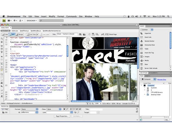Click the Wi-Fi status icon
The width and height of the screenshot is (172, 137).
145,16
